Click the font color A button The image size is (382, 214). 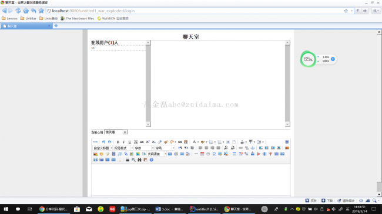click(x=194, y=142)
